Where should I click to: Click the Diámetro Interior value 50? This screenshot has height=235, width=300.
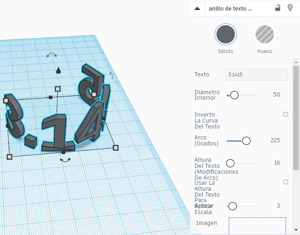[x=277, y=95]
